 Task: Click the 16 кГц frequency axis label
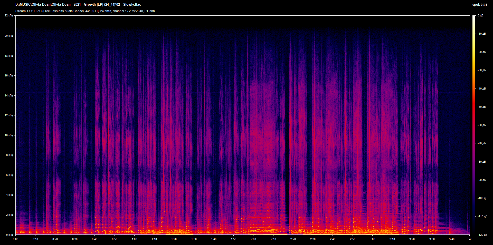[9, 75]
